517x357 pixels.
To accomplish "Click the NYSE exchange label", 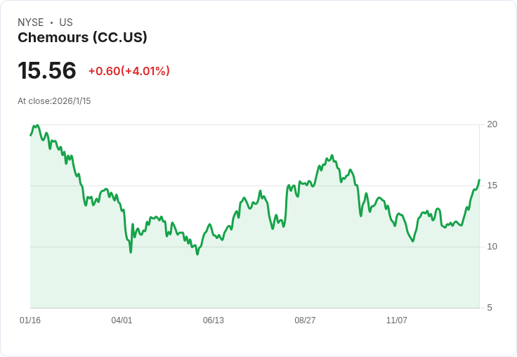I will pyautogui.click(x=31, y=22).
